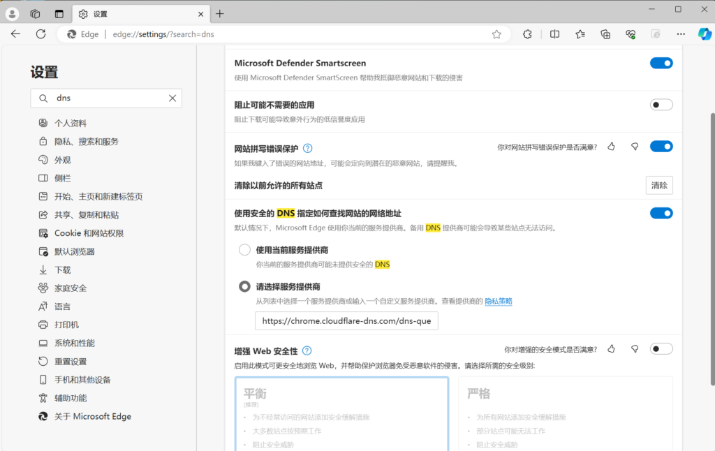Screen dimensions: 715x451
Task: Select the 严格 security level card
Action: pyautogui.click(x=566, y=413)
